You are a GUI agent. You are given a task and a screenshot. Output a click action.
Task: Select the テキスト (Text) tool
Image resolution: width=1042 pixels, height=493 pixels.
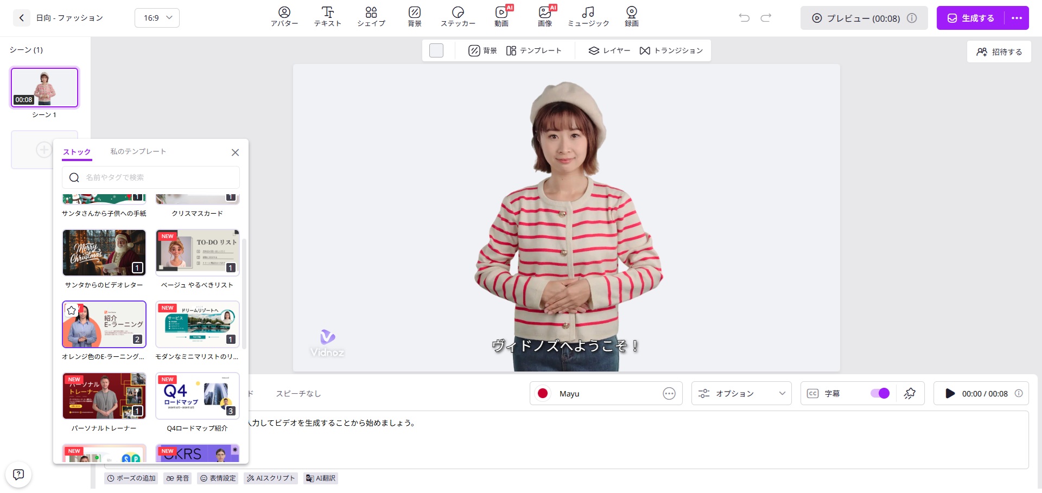[327, 17]
